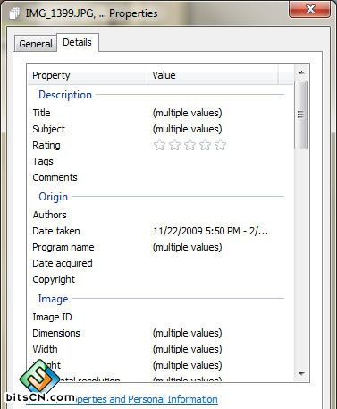The image size is (337, 409).
Task: Select the Tags property label
Action: 43,161
